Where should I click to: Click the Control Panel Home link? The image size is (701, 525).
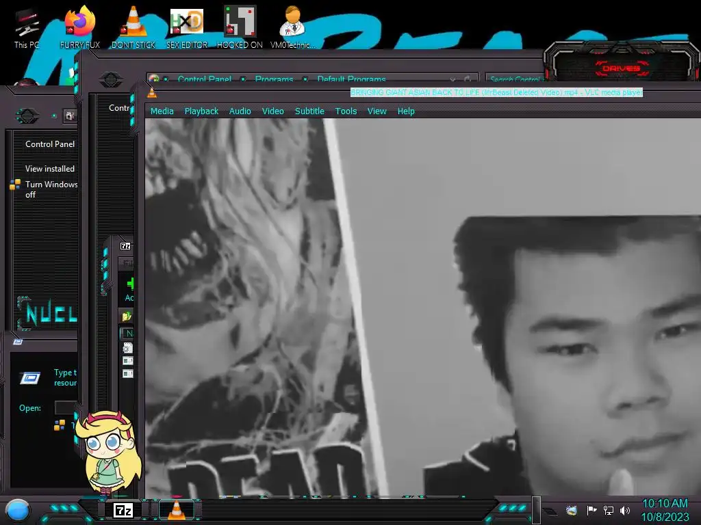click(x=49, y=144)
